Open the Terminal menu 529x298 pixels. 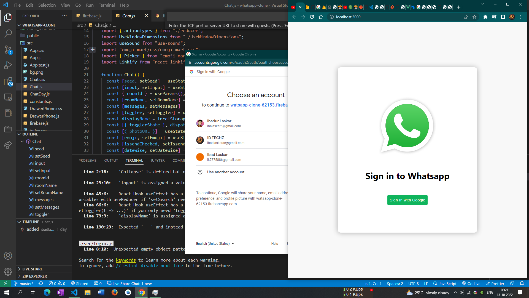(x=106, y=5)
